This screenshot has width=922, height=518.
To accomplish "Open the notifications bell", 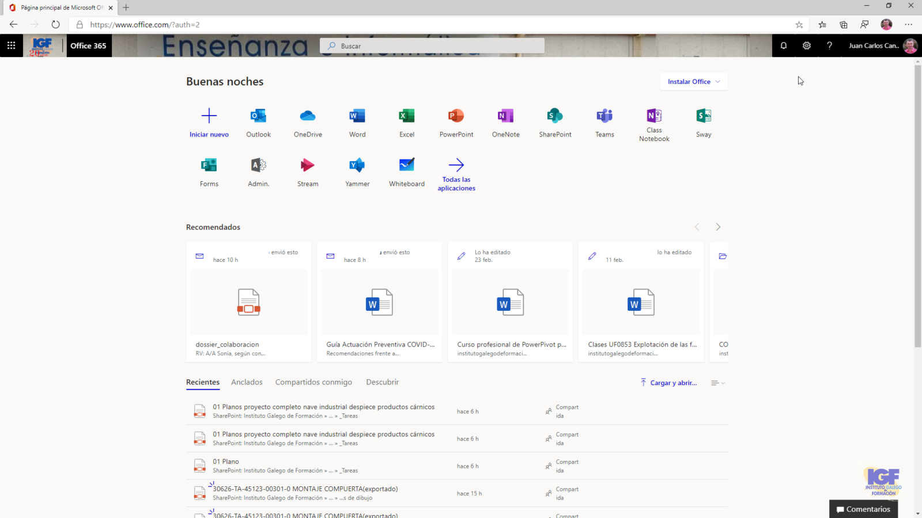I will [x=784, y=45].
